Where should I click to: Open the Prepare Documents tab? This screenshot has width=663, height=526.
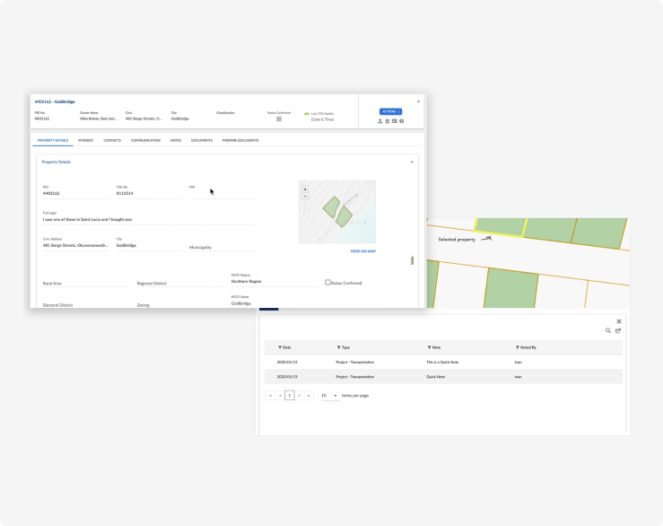click(240, 140)
